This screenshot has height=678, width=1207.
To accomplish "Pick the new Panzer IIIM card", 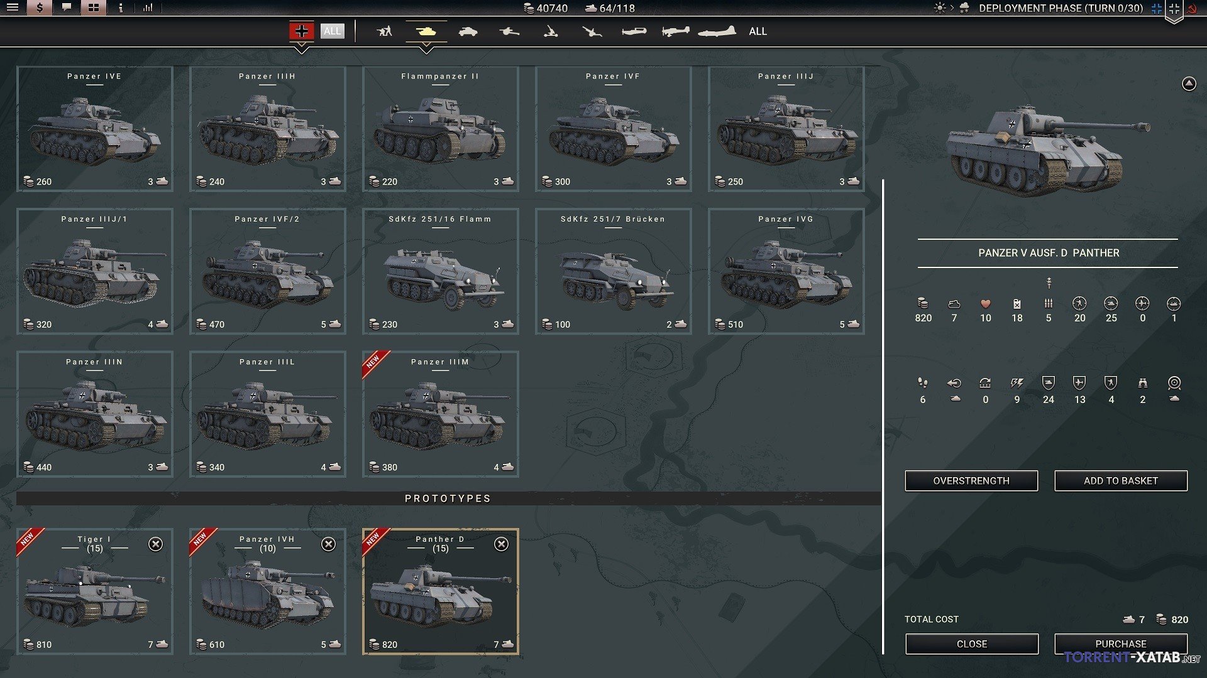I will pyautogui.click(x=441, y=414).
